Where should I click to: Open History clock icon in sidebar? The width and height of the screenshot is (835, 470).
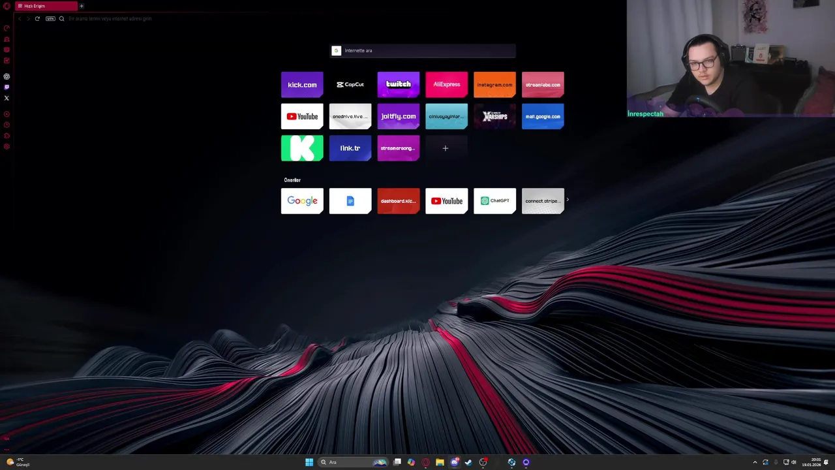[7, 125]
